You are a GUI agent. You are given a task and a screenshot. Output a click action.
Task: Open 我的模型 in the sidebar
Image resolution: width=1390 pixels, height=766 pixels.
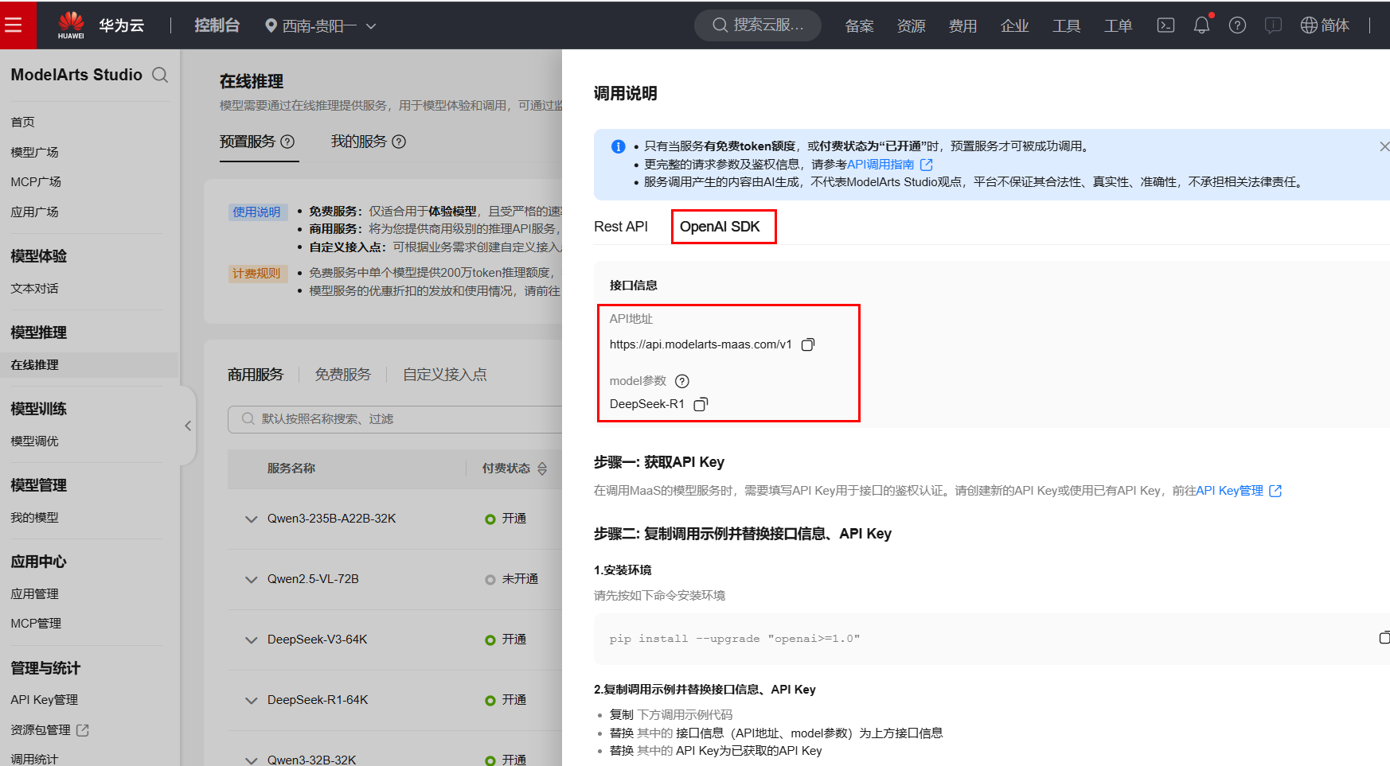[34, 517]
